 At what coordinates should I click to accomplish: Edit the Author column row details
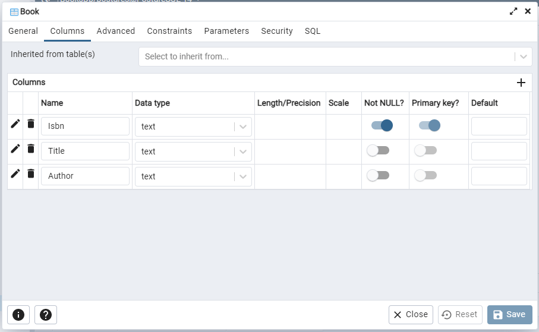[x=15, y=174]
